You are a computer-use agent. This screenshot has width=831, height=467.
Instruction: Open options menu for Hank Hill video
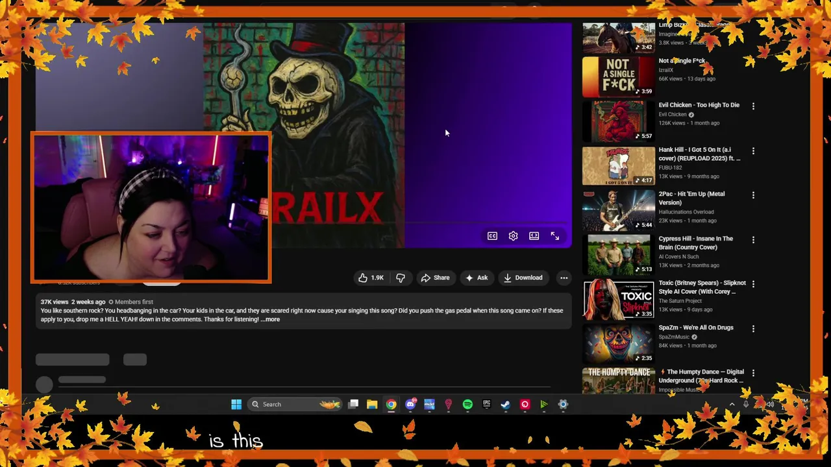753,150
